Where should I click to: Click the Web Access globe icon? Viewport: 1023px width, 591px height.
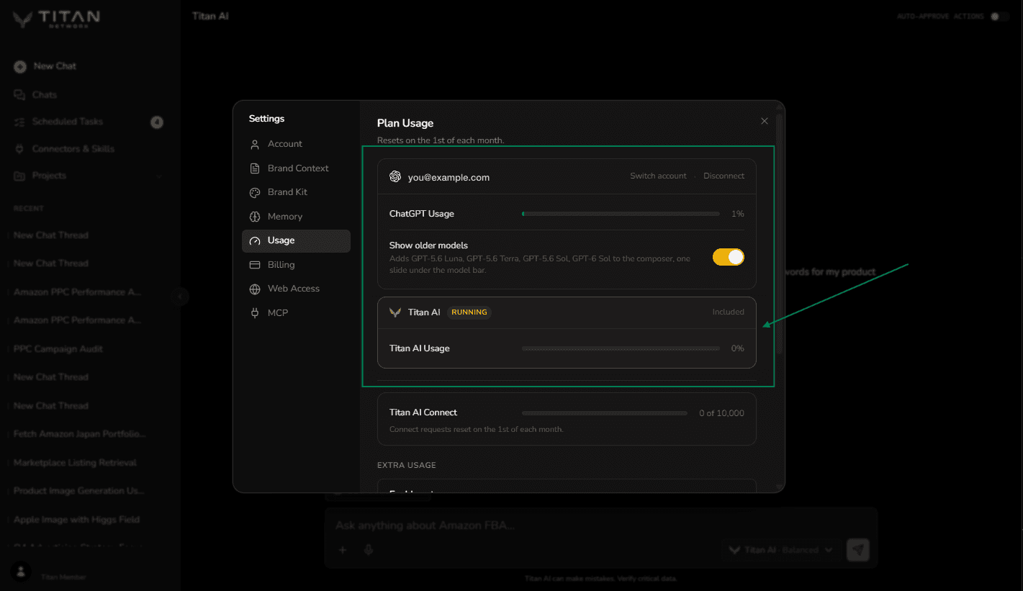pyautogui.click(x=255, y=289)
